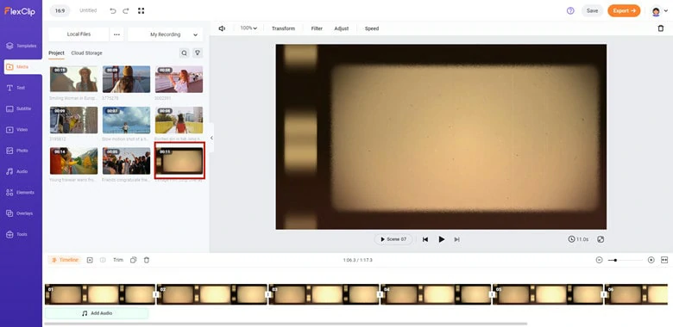The width and height of the screenshot is (673, 327).
Task: Mute the clip with the speaker icon
Action: coord(222,28)
